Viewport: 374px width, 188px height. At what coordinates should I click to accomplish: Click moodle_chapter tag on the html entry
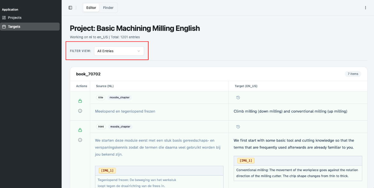(120, 127)
